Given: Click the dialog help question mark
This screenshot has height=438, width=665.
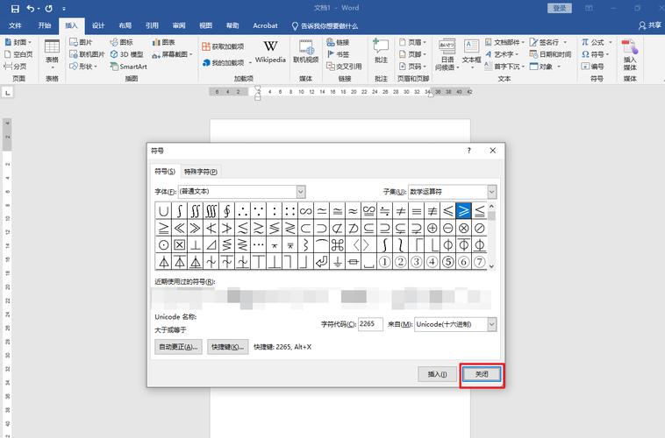Looking at the screenshot, I should pyautogui.click(x=469, y=151).
